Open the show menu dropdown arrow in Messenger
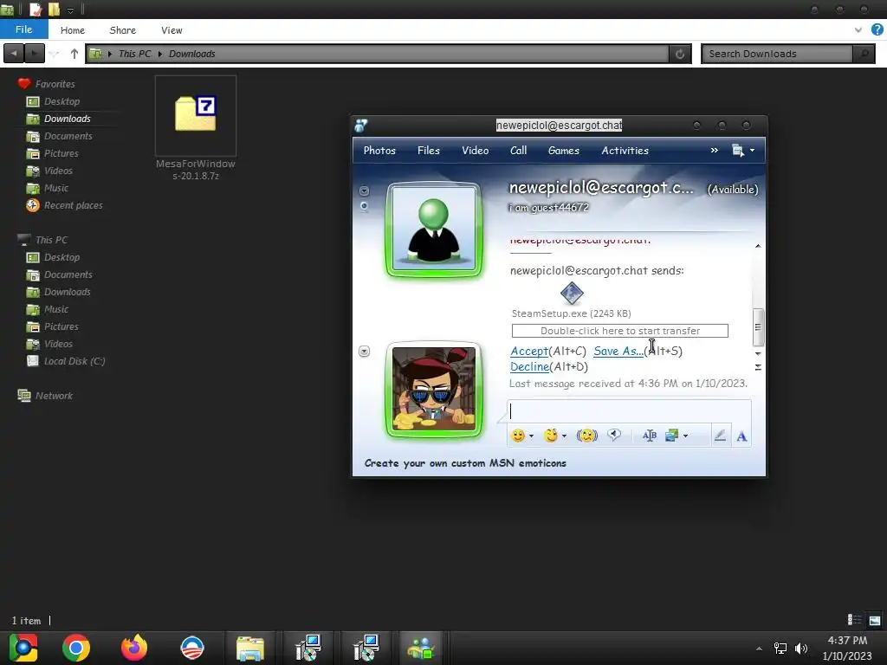This screenshot has width=887, height=665. (x=753, y=151)
